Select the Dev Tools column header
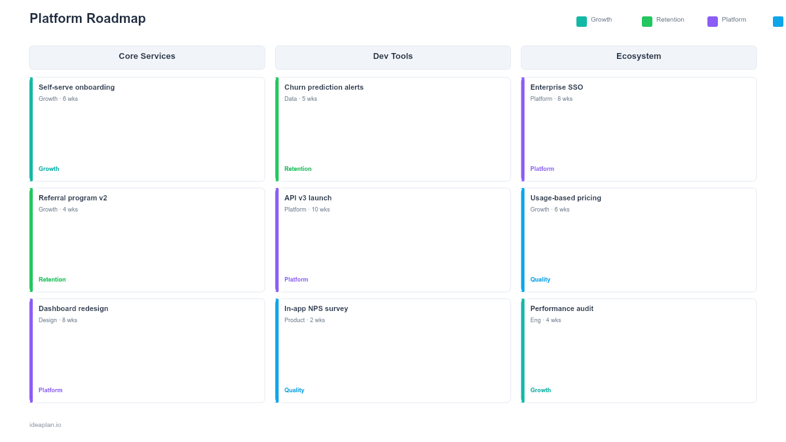The width and height of the screenshot is (786, 442). point(393,57)
